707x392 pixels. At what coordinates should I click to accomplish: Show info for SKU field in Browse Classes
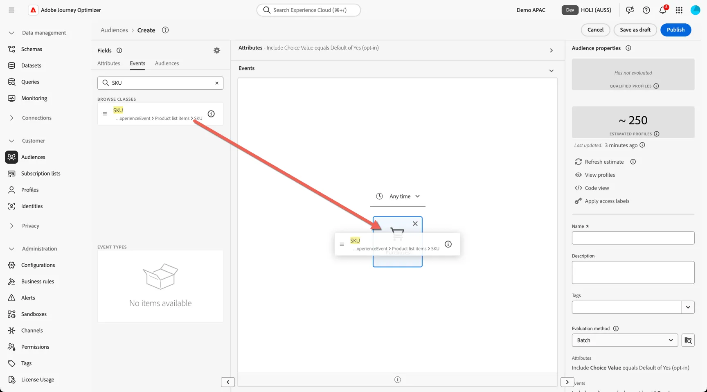211,114
